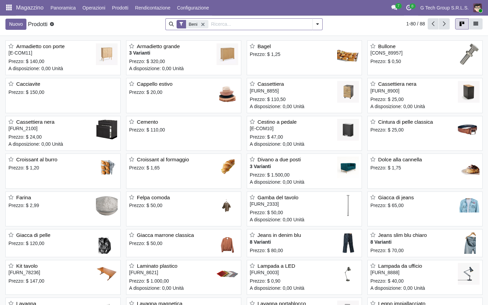Star the Cacciavite product

pos(11,84)
